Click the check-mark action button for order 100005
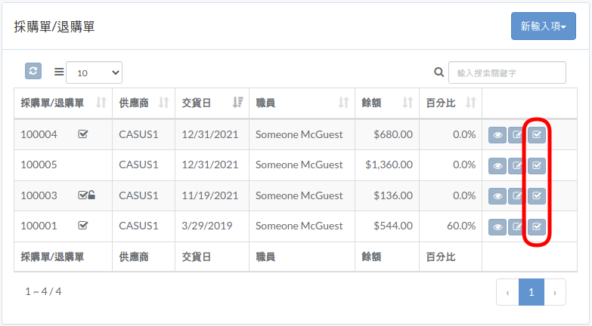This screenshot has height=326, width=592. pyautogui.click(x=537, y=166)
